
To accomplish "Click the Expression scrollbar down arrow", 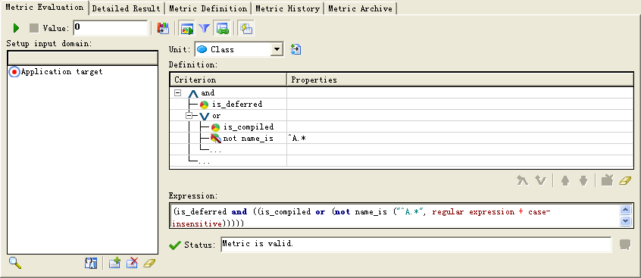I will pyautogui.click(x=626, y=221).
